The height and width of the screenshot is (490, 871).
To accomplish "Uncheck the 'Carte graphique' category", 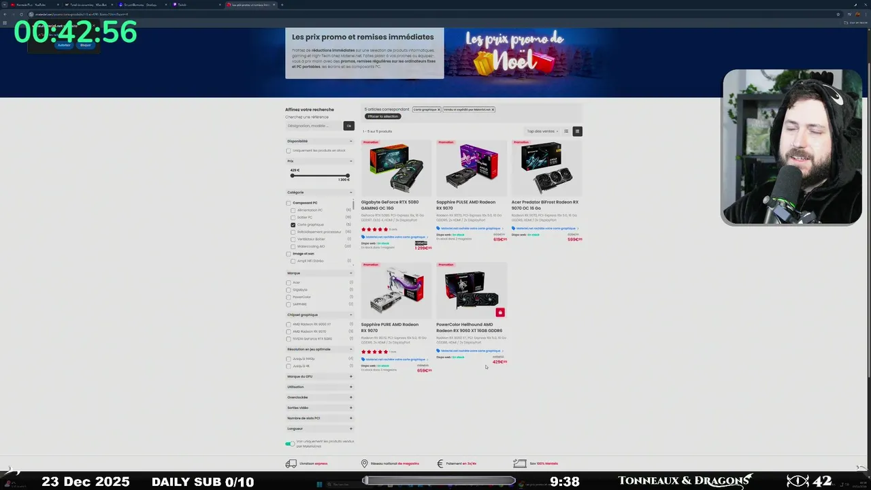I will pos(293,225).
